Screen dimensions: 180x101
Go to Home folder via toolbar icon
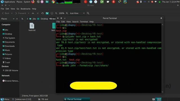[47, 13]
